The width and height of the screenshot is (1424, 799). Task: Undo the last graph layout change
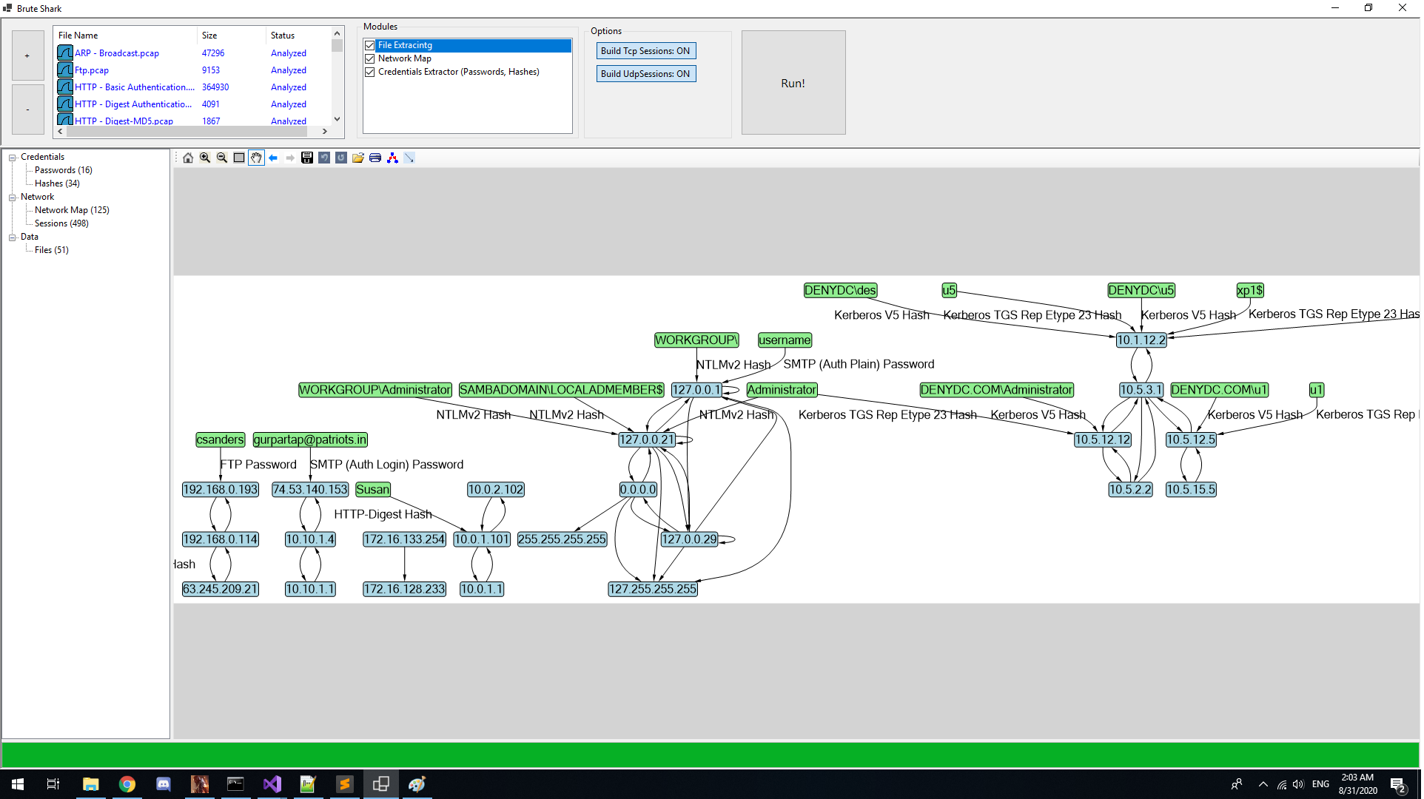click(x=324, y=158)
